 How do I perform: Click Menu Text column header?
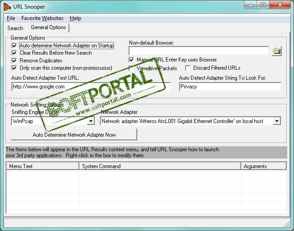[x=43, y=166]
